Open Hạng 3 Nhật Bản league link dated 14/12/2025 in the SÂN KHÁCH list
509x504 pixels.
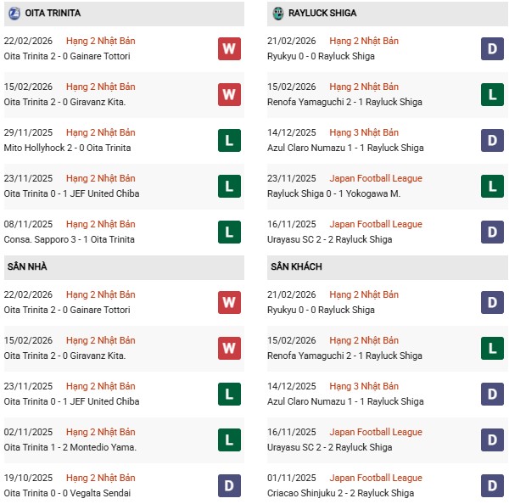[366, 386]
